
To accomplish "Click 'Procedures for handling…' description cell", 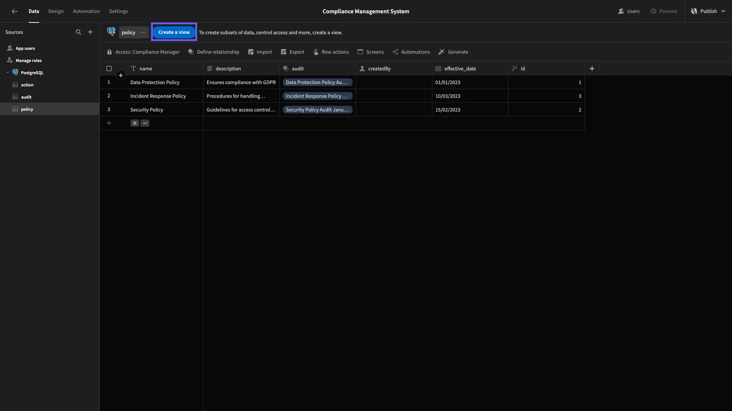I will tap(241, 96).
